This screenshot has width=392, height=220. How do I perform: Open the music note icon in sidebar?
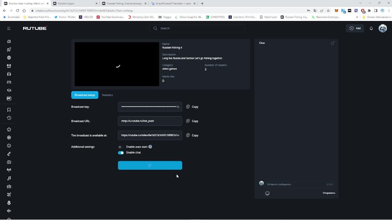click(x=9, y=178)
